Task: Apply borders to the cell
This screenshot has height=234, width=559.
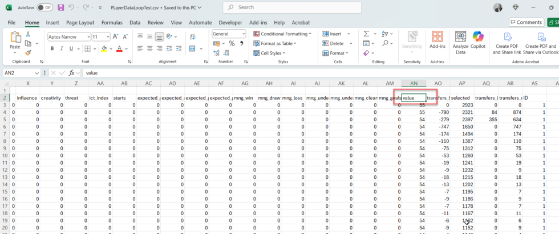Action: (x=87, y=48)
